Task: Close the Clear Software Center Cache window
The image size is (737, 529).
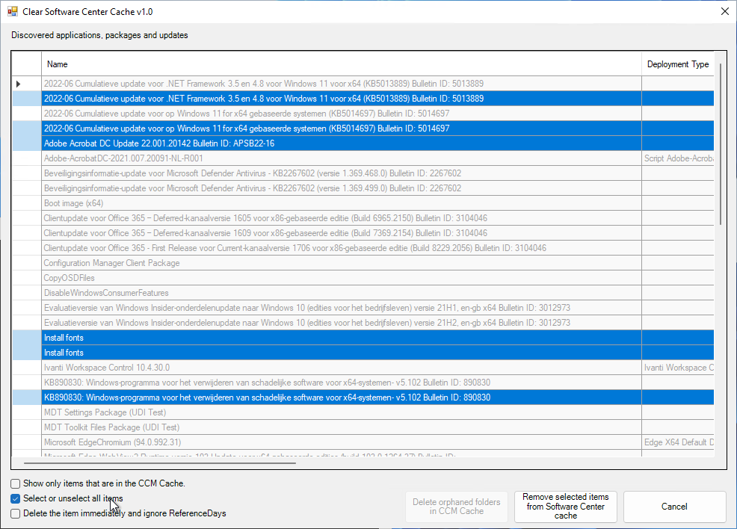Action: pos(724,11)
